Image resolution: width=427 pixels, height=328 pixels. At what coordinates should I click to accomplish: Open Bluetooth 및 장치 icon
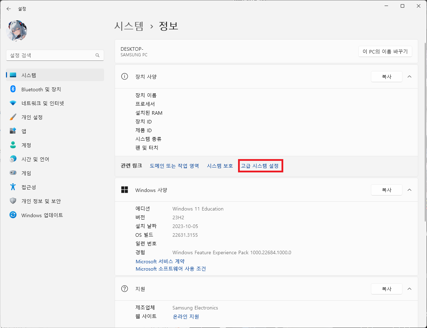13,89
